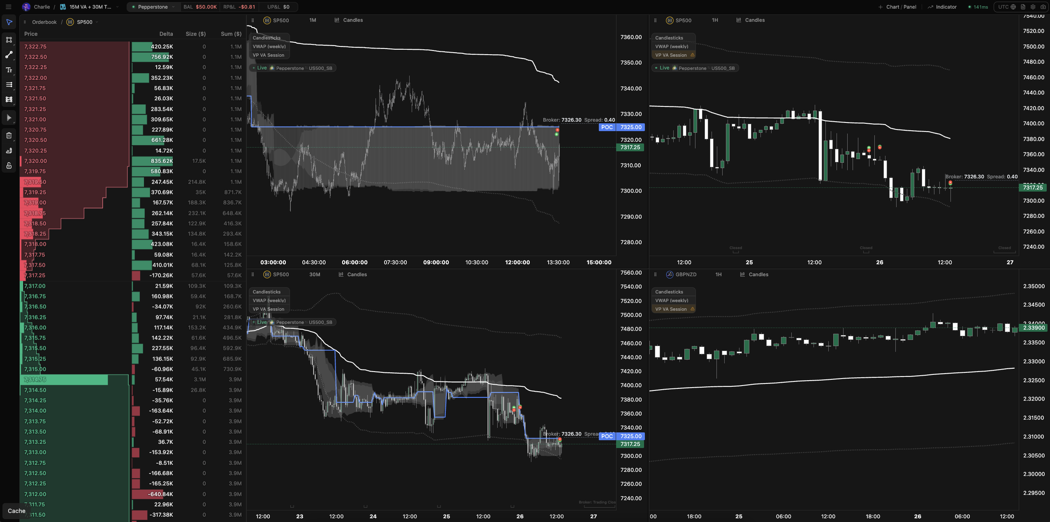Click the blue POC label on 1M chart

607,127
